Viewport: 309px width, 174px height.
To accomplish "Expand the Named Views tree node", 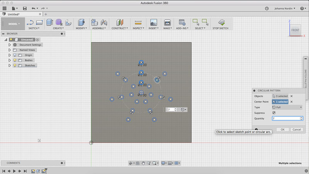I will tap(10, 50).
